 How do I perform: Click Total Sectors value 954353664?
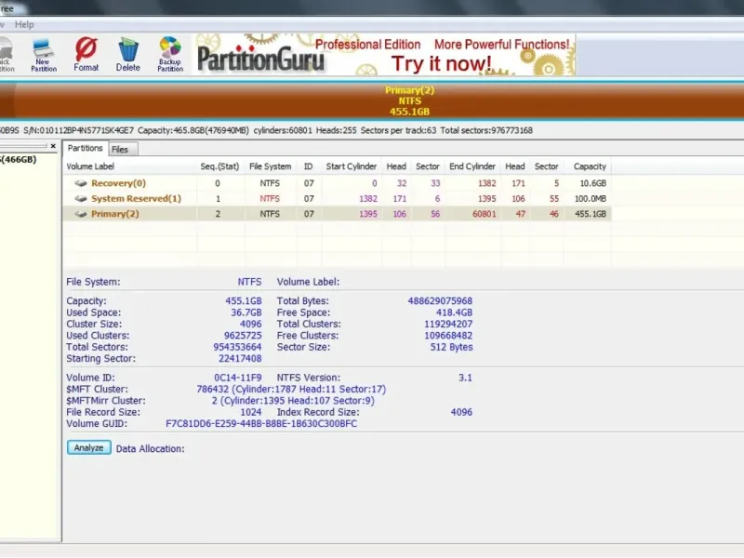coord(237,347)
